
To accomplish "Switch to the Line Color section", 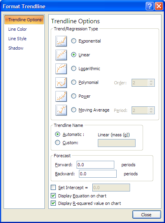I will point(18,29).
